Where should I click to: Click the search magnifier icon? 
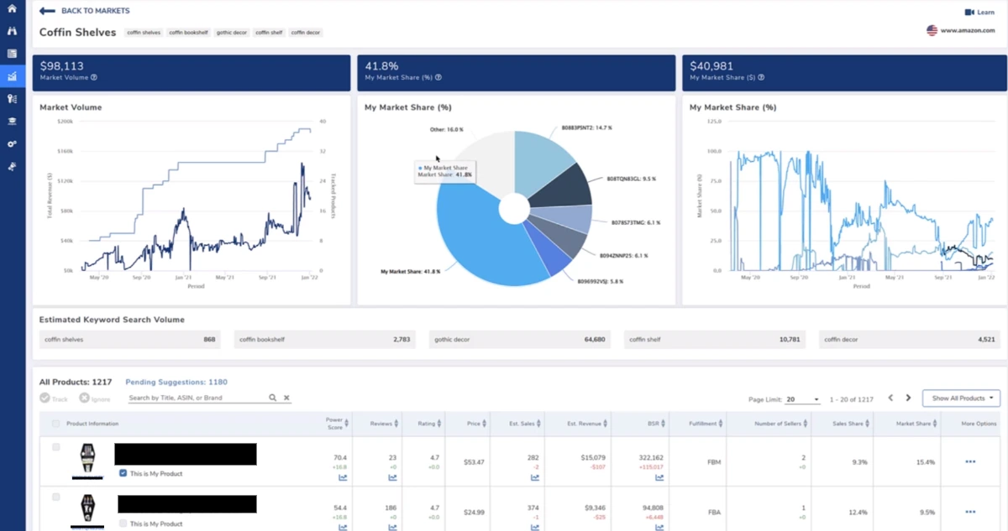point(272,398)
